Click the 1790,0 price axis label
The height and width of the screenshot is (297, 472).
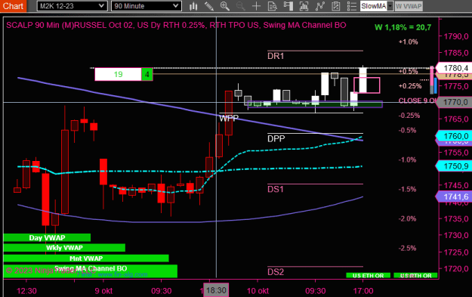(x=456, y=36)
